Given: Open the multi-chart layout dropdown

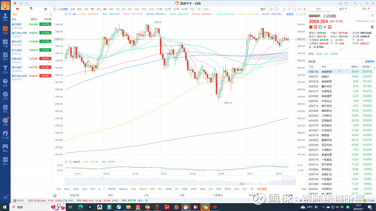Looking at the screenshot, I should 277,9.
